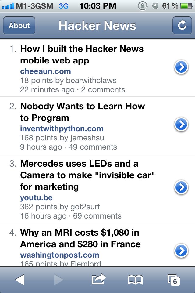This screenshot has width=195, height=293.
Task: Open the Mercedes 'invisible car' story title
Action: click(88, 175)
